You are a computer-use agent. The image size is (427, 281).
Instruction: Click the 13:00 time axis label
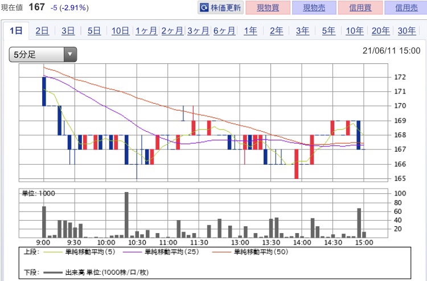(x=240, y=242)
